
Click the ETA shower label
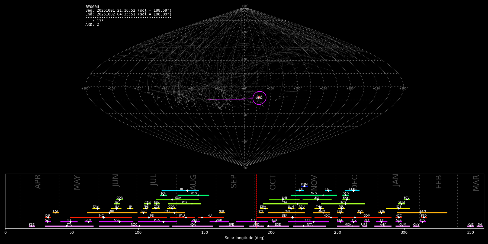(69, 225)
